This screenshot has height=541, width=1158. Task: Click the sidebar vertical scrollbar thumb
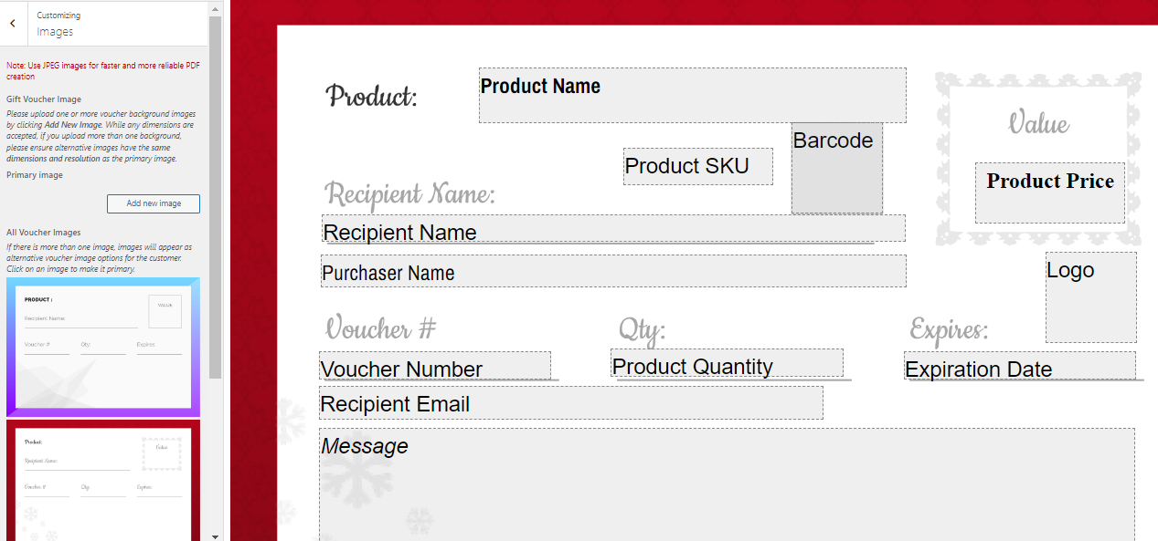click(x=216, y=196)
